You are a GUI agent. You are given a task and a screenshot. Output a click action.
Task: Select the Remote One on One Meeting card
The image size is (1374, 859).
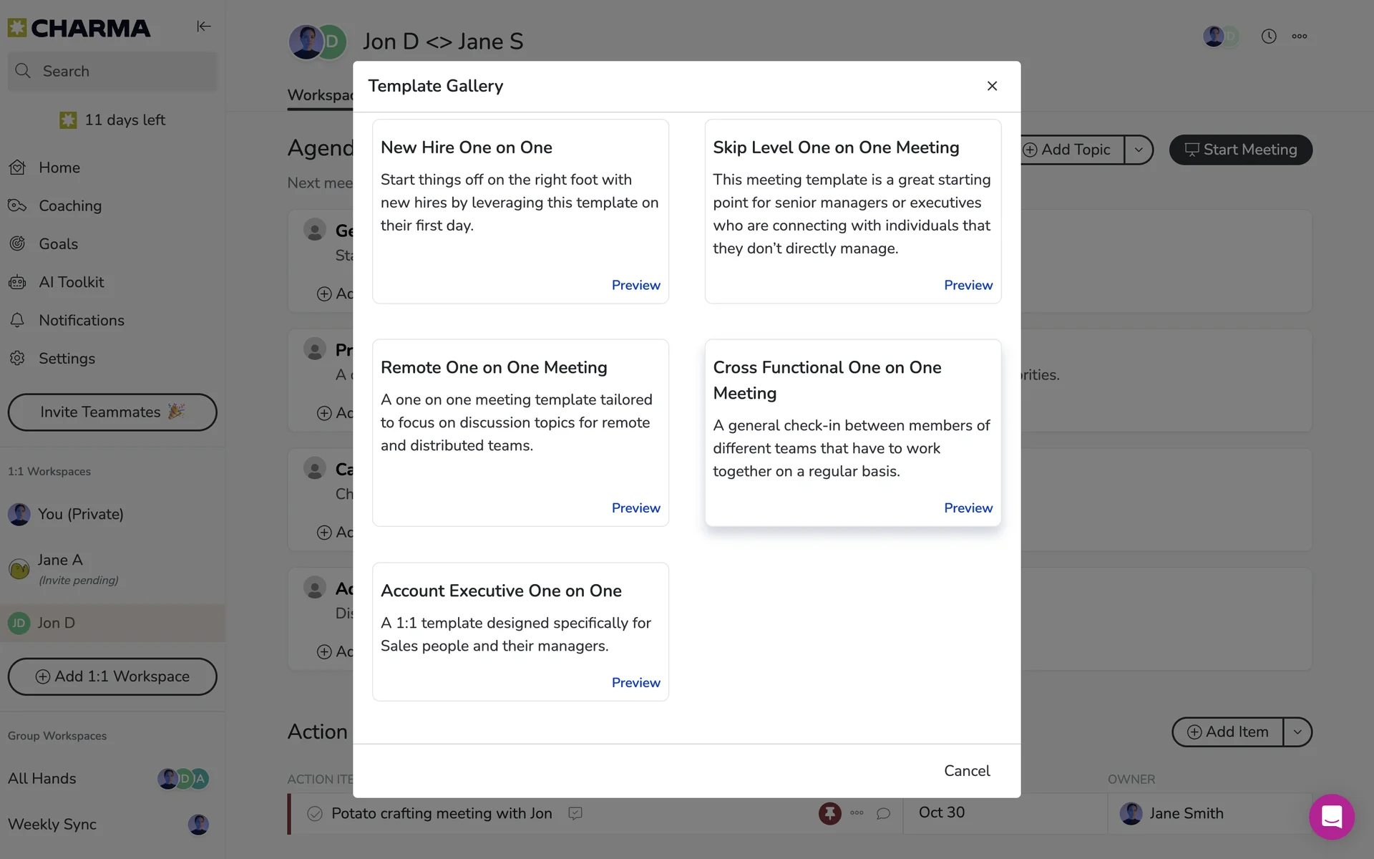click(x=520, y=422)
